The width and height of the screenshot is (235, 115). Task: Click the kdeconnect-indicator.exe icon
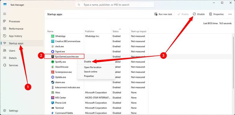tap(53, 87)
